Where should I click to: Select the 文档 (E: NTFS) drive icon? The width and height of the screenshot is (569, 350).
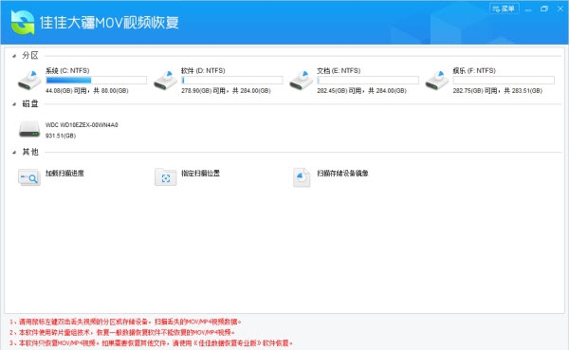[302, 81]
